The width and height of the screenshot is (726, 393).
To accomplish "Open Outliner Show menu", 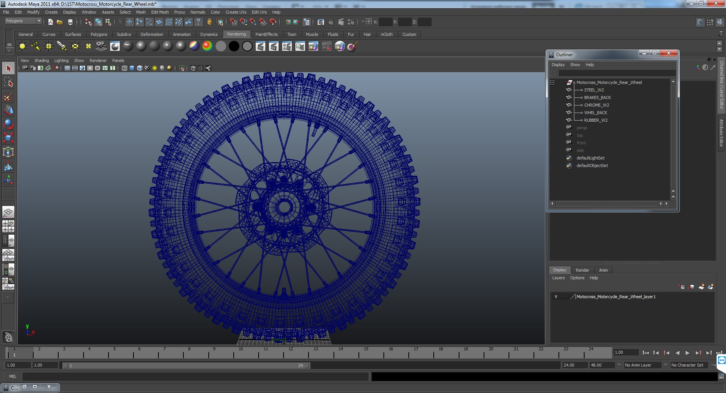I will 575,65.
